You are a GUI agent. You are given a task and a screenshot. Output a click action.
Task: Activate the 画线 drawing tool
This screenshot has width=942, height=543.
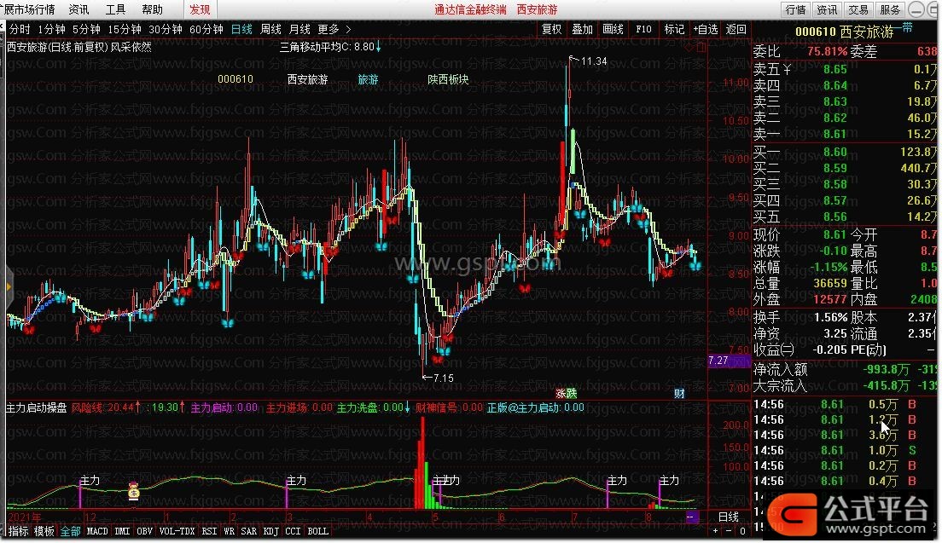point(612,29)
